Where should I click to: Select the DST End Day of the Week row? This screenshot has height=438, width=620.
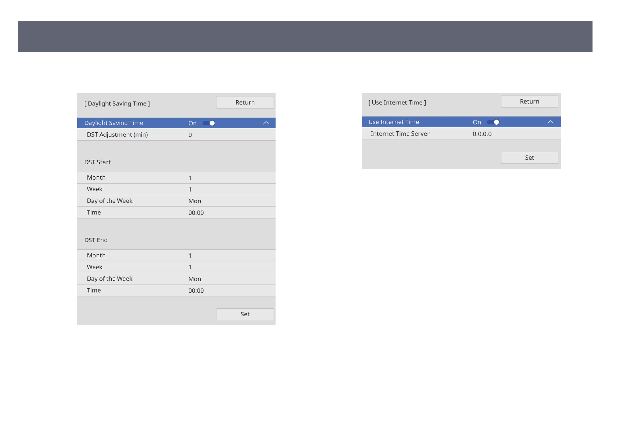pos(176,279)
